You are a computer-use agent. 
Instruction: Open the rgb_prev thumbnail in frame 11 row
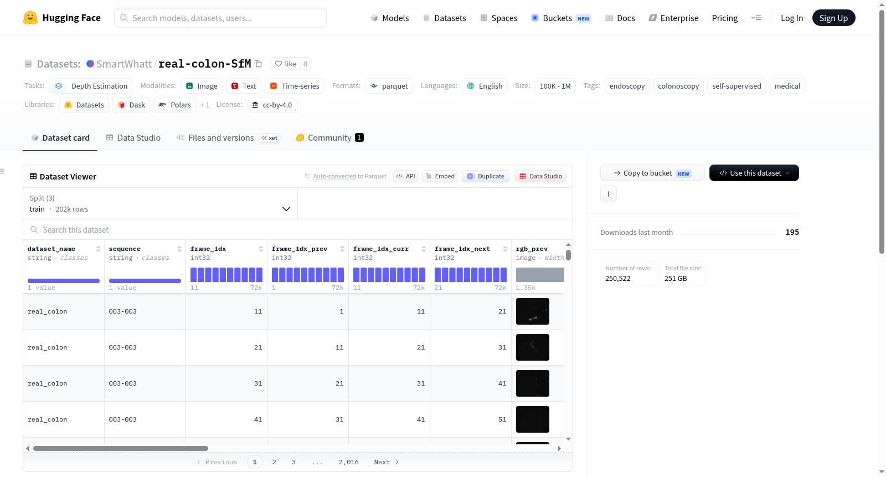[x=533, y=311]
